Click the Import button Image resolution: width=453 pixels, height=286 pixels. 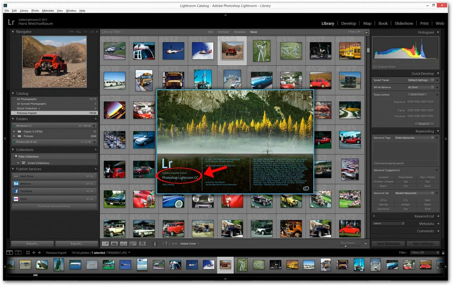click(32, 244)
